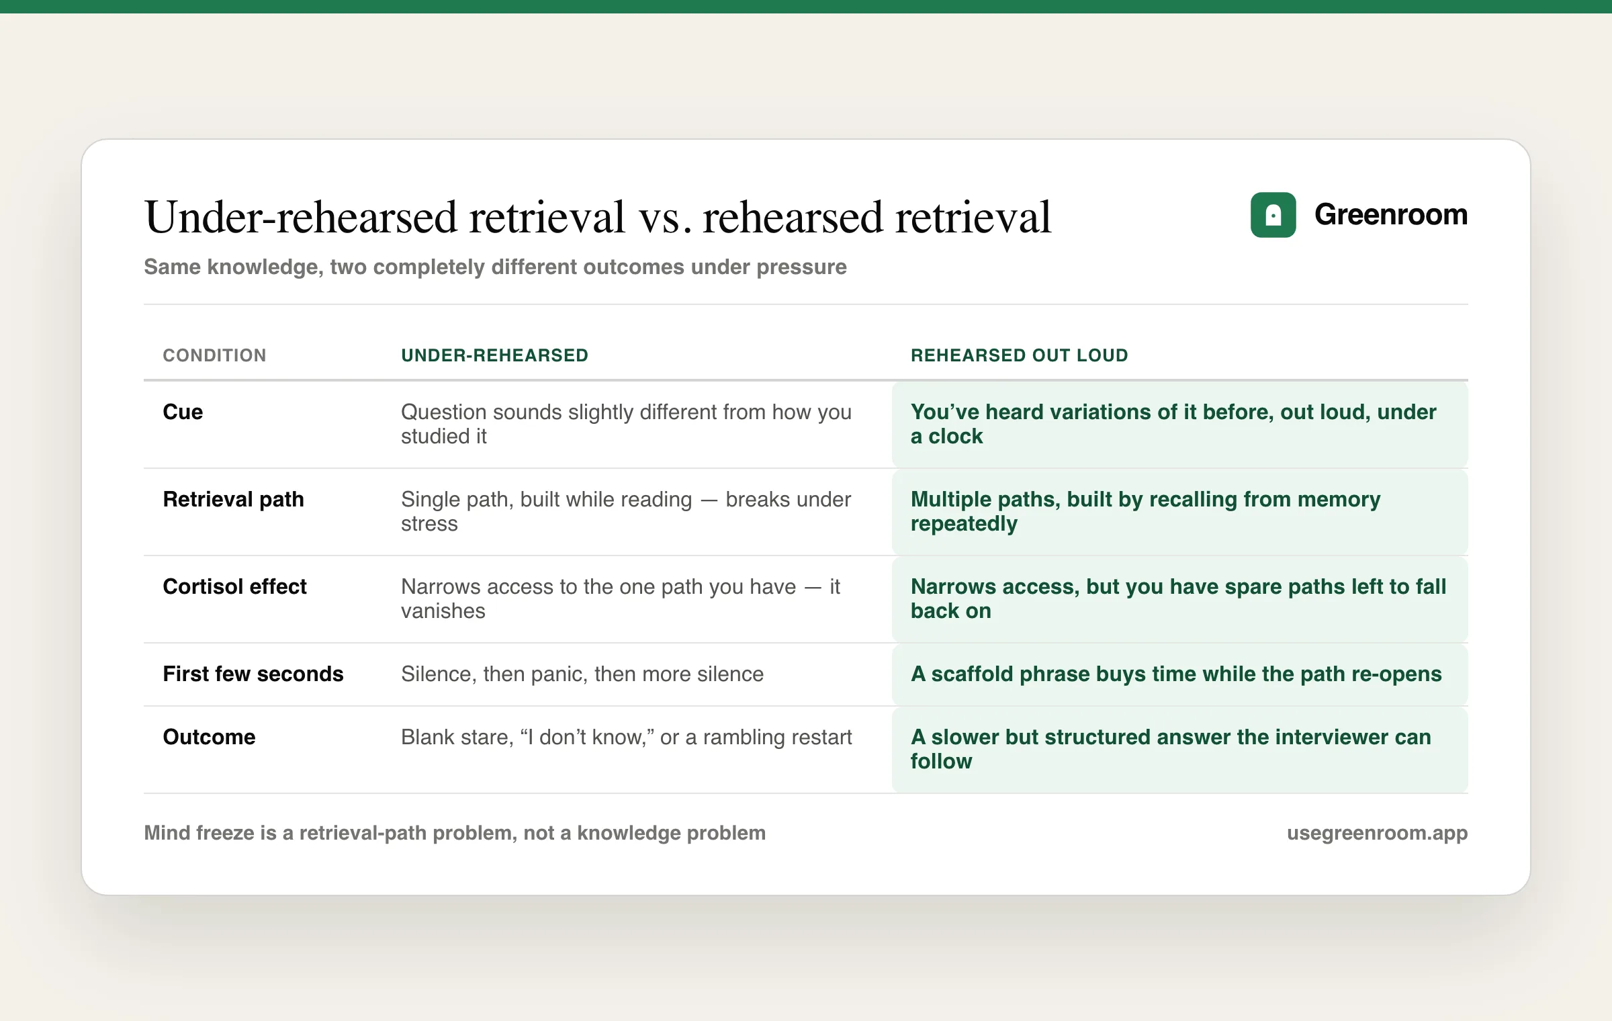The image size is (1612, 1021).
Task: Select the "Retrieval path" row label
Action: click(x=233, y=499)
